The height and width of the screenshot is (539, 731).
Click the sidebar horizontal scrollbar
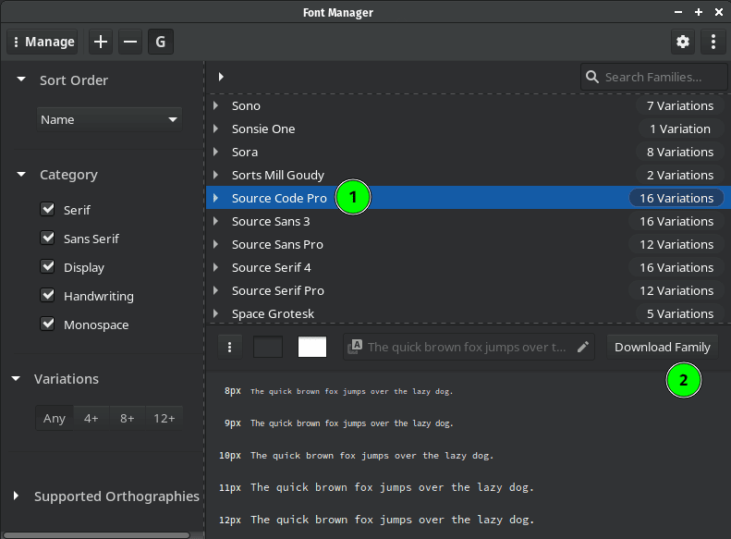pos(96,535)
